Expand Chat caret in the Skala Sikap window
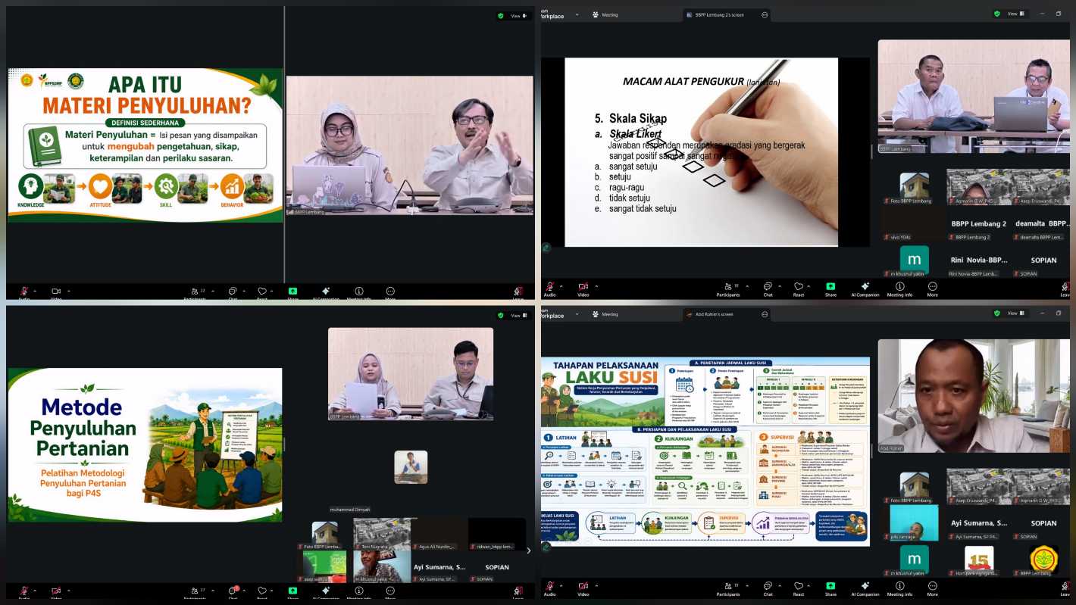 click(x=779, y=286)
